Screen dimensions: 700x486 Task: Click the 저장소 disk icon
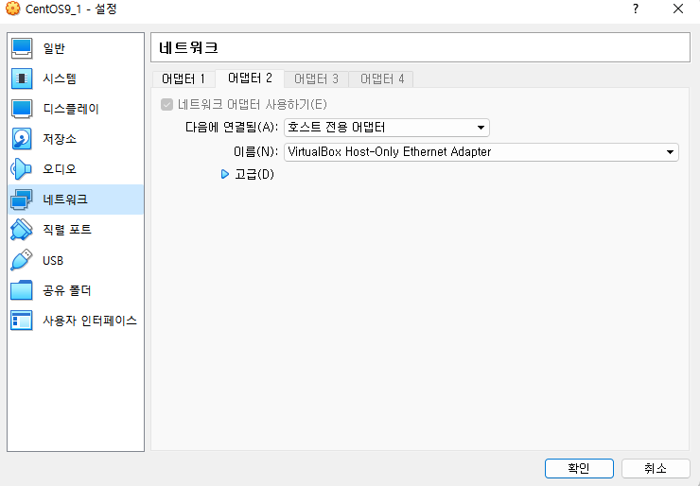(22, 139)
